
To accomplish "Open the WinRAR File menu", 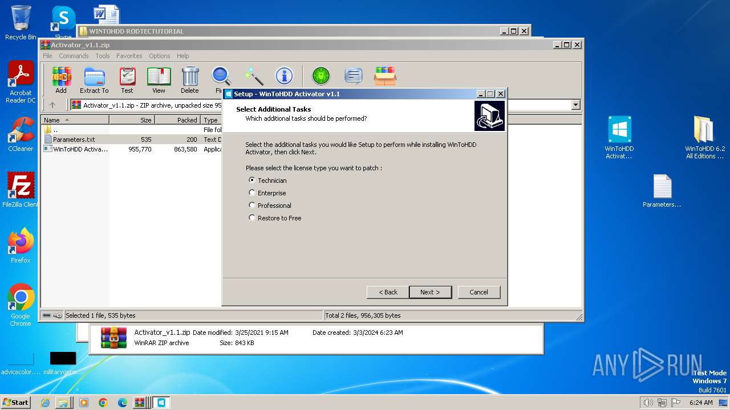I will [47, 56].
